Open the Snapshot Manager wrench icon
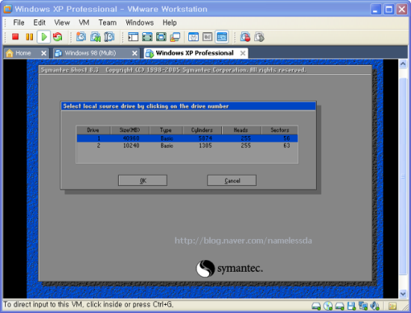Viewport: 411px width, 313px height. pos(109,37)
